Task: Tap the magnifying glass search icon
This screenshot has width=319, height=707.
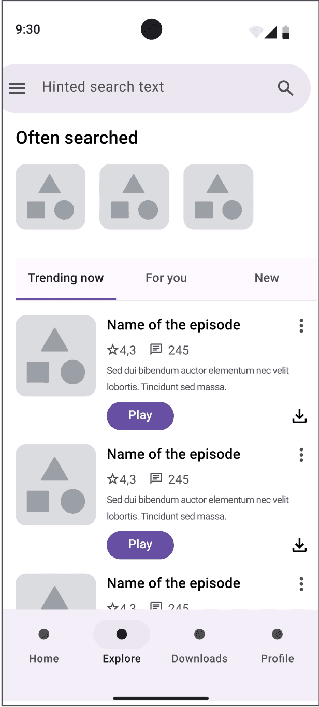Action: pyautogui.click(x=286, y=88)
